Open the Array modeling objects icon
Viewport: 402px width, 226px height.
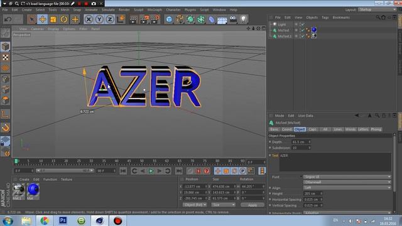[x=201, y=19]
